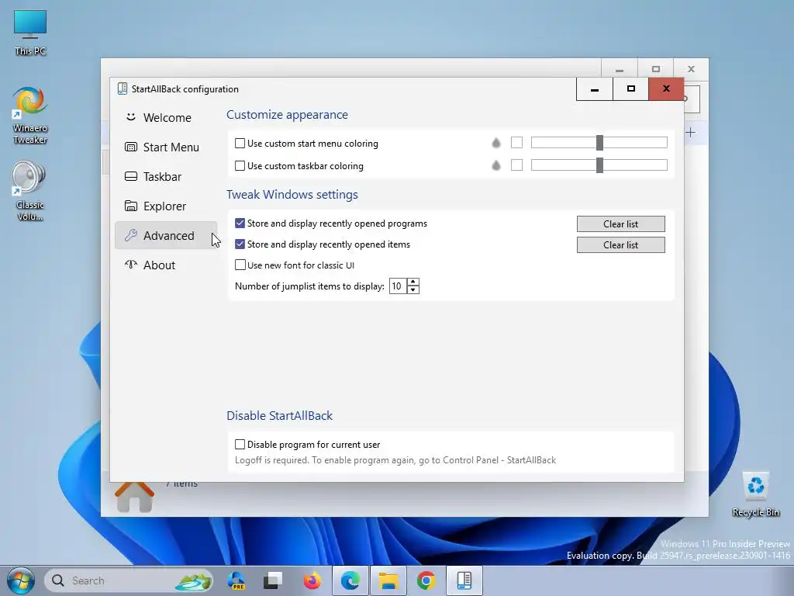Select This PC desktop icon
Image resolution: width=794 pixels, height=596 pixels.
coord(30,33)
